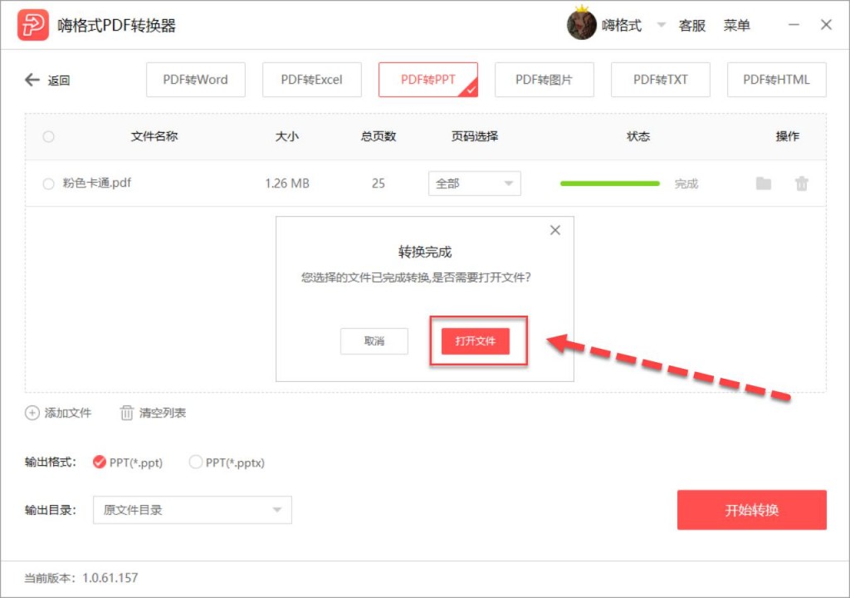Click the 开始转换 button

click(x=752, y=510)
